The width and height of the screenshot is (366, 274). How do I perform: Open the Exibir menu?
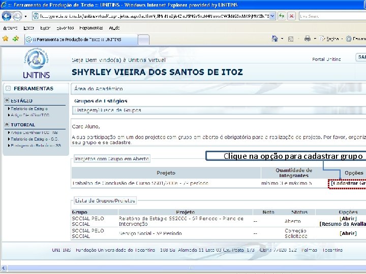coord(45,28)
